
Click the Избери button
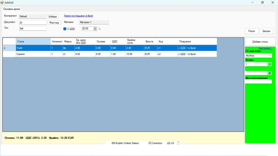(53, 16)
